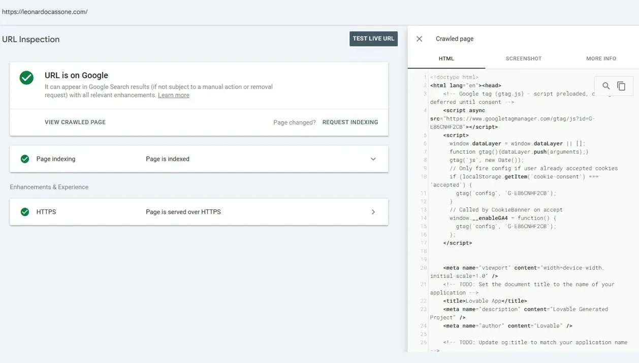Click the '<title>Lovable App</title>' code line

(x=485, y=301)
